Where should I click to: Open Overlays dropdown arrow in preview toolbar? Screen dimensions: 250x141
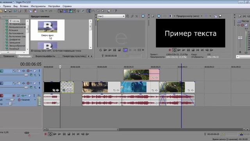[x=210, y=16]
